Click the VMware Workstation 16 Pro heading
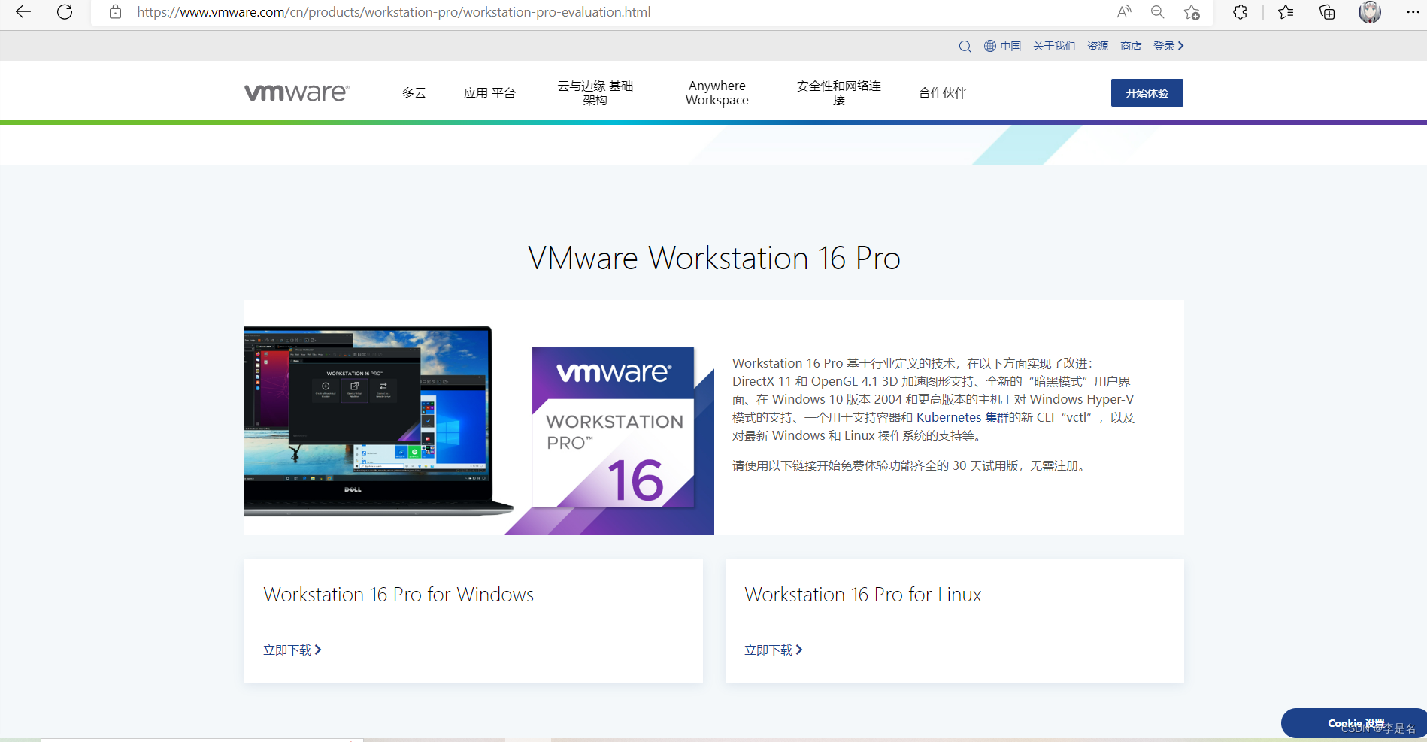Screen dimensions: 1427x742 pyautogui.click(x=713, y=258)
